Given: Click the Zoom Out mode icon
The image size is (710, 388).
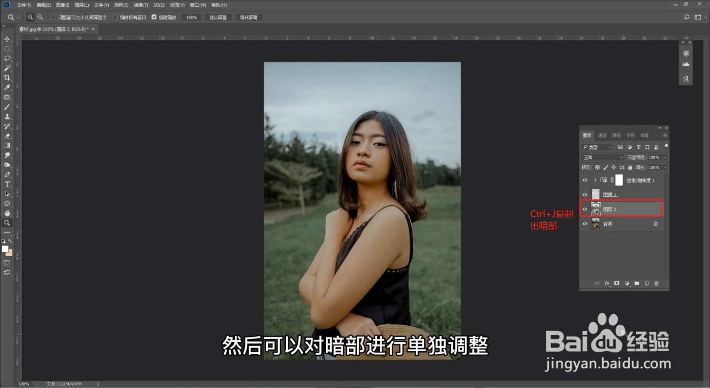Looking at the screenshot, I should click(x=40, y=17).
